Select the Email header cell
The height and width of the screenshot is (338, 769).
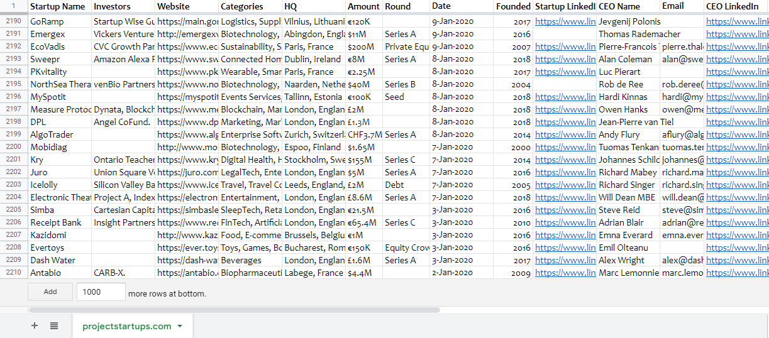click(x=682, y=6)
